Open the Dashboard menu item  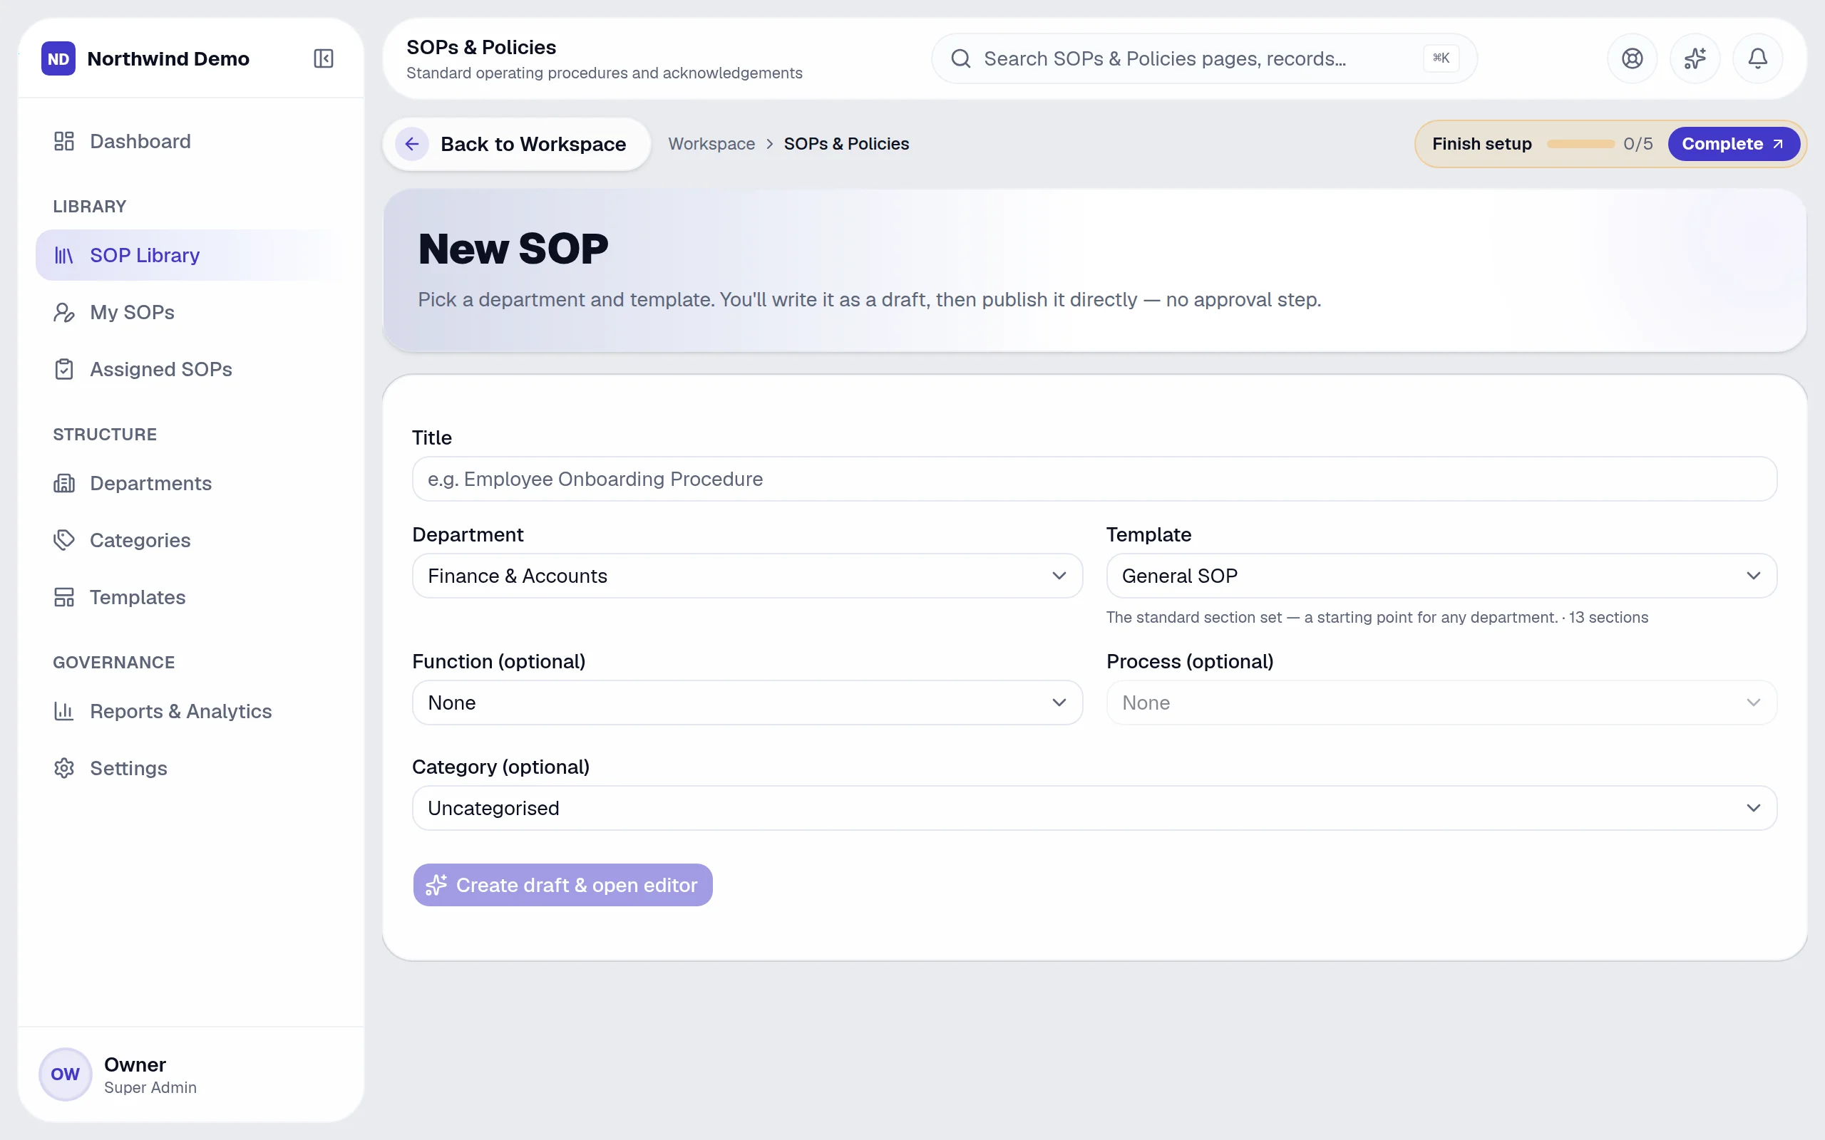click(191, 141)
